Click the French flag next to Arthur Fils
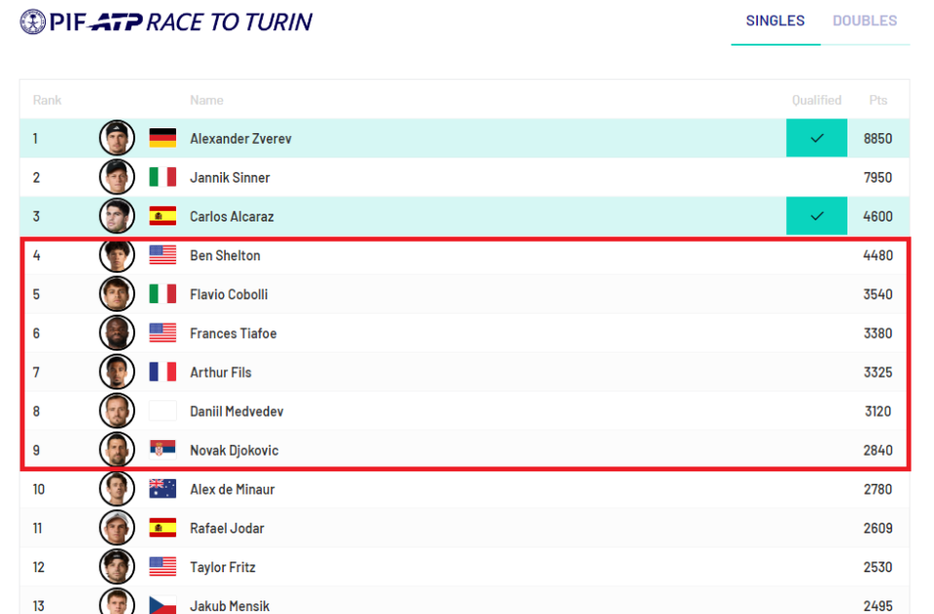 (x=162, y=372)
